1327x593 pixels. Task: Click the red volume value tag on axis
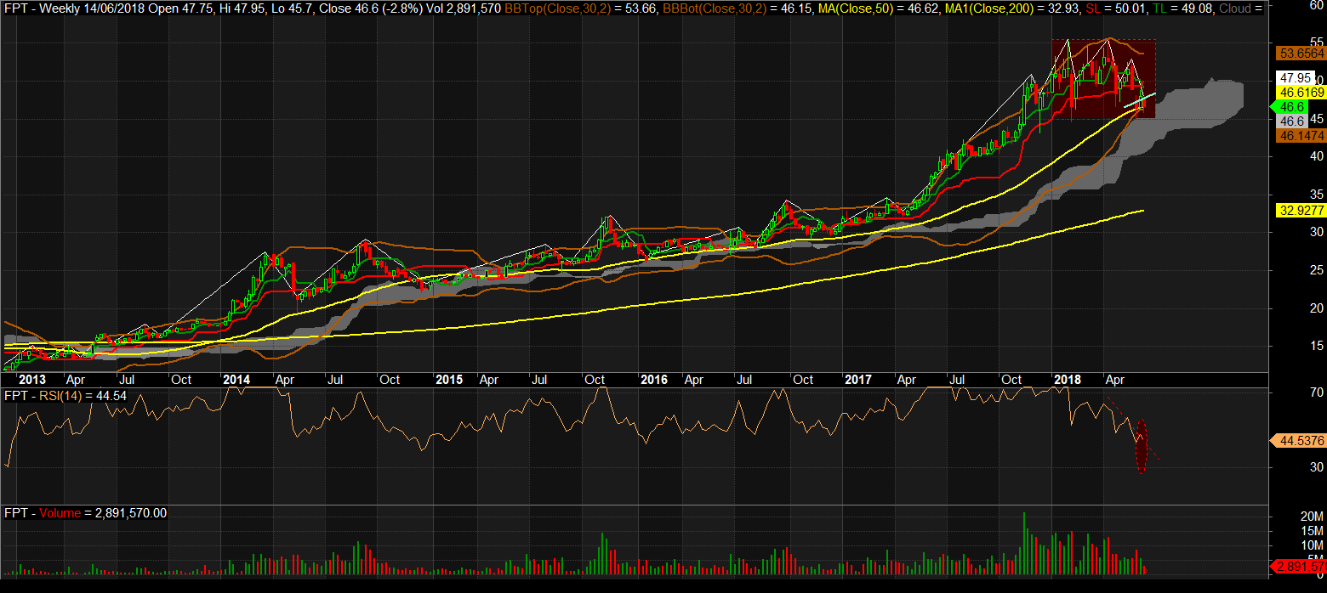click(1299, 566)
